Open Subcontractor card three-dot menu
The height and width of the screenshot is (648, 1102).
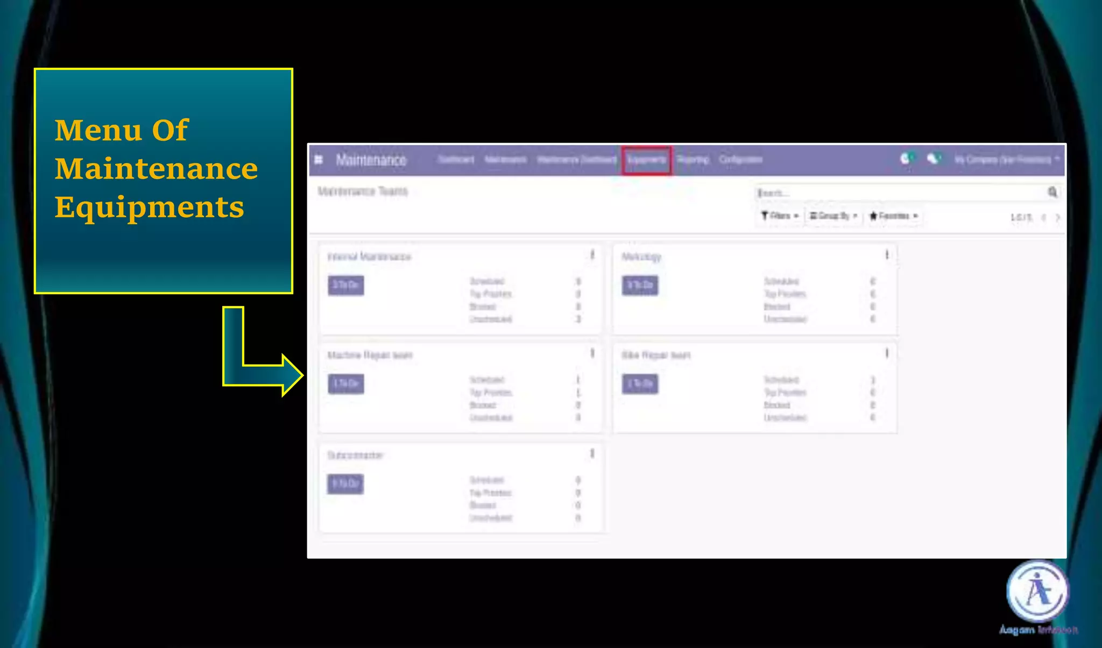pos(592,454)
